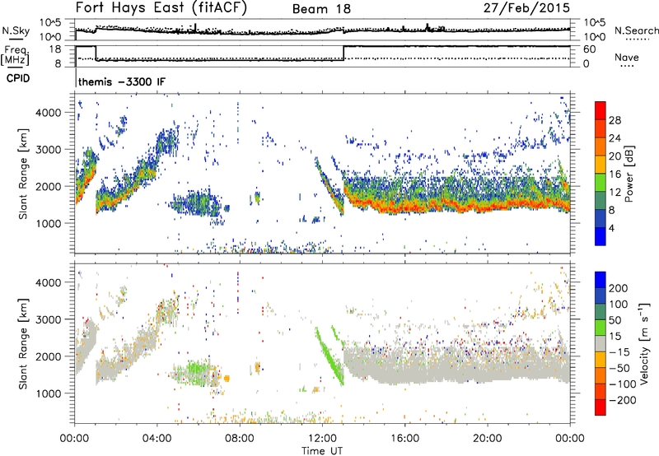Click the '100' positive Velocity colorbar tick

618,305
